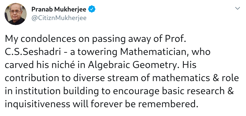Screen dimensions: 246x116
Task: Open the tweet options chevron menu
Action: pos(237,8)
